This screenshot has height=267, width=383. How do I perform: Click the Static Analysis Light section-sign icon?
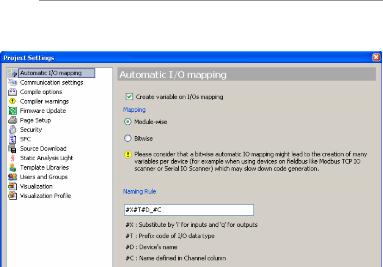pos(13,158)
